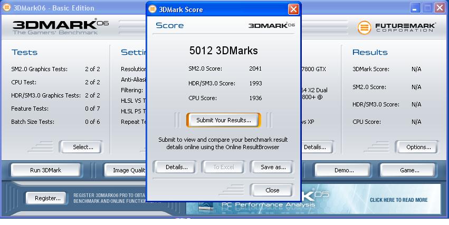Click the red X on the 3DMark Score dialog
449x225 pixels.
(x=293, y=9)
